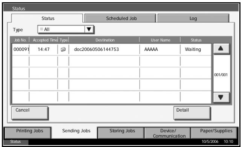The width and height of the screenshot is (242, 147).
Task: Switch to the Status tab
Action: point(47,18)
